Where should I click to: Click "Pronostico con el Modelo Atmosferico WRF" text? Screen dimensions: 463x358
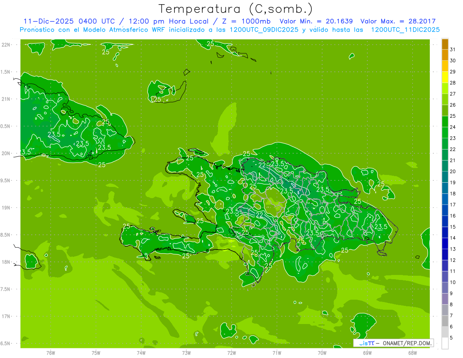(93, 30)
